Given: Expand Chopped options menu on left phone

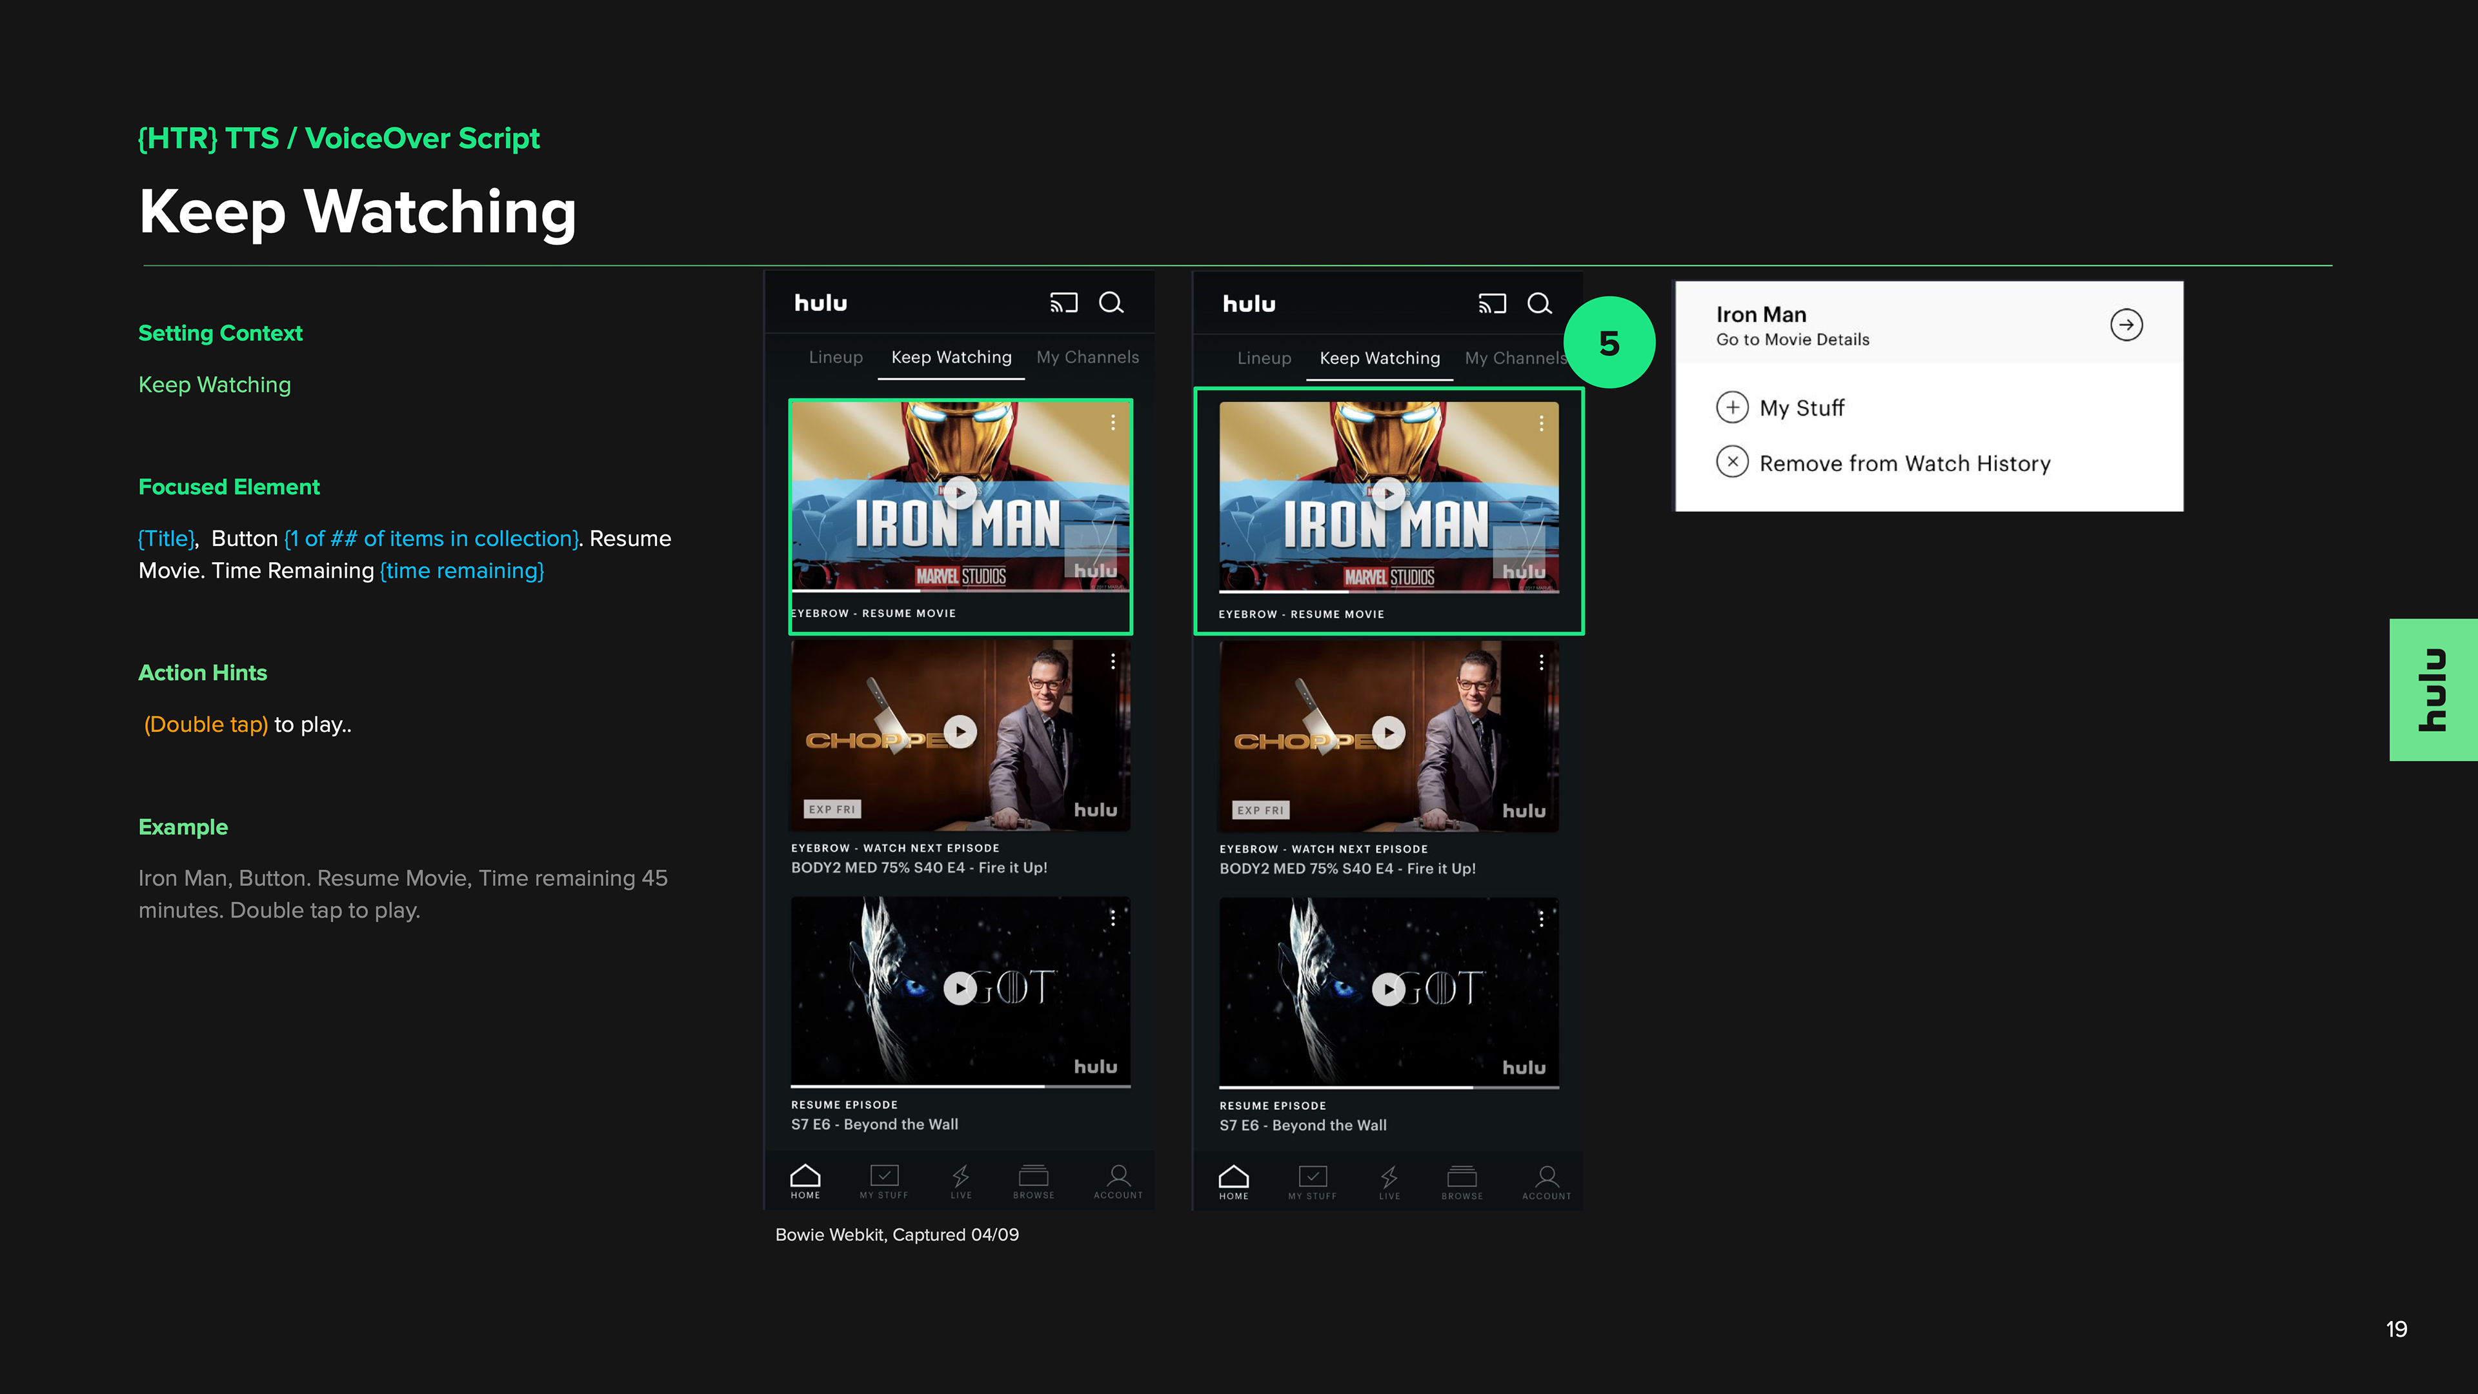Looking at the screenshot, I should tap(1113, 662).
